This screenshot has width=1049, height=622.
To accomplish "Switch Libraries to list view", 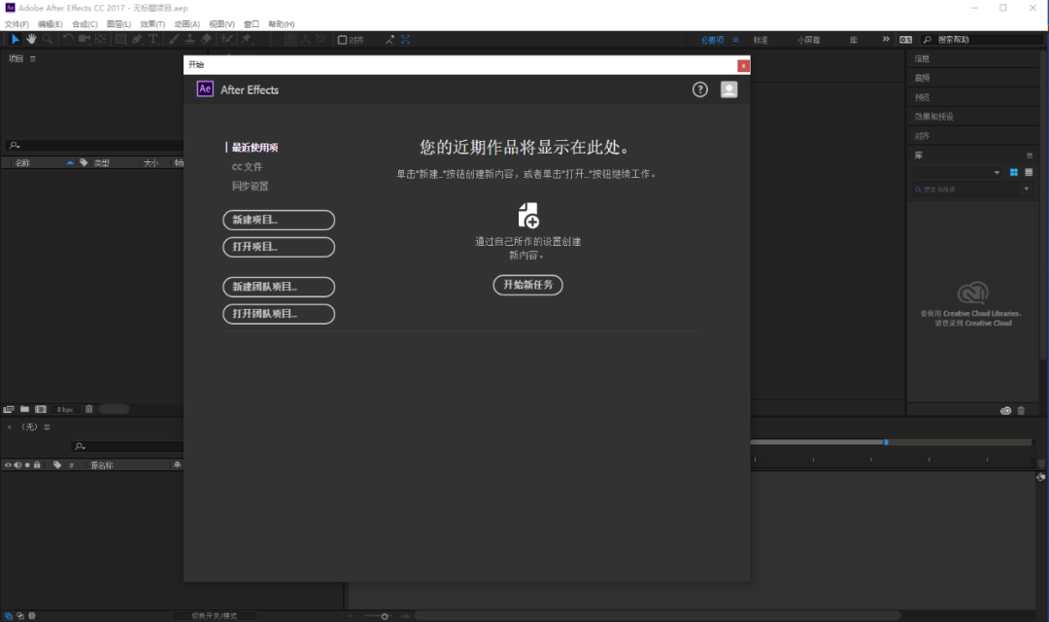I will pos(1029,173).
